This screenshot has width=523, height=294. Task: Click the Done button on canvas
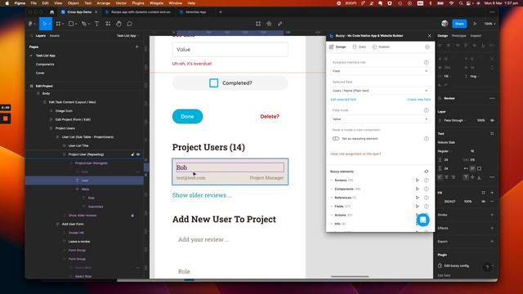click(x=187, y=116)
